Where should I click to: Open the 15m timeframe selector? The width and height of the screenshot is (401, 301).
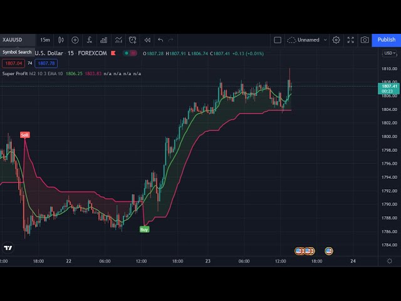[46, 40]
